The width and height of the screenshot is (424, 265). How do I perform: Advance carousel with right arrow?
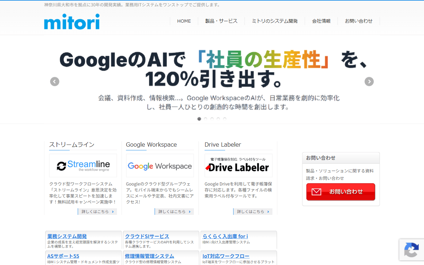coord(369,82)
